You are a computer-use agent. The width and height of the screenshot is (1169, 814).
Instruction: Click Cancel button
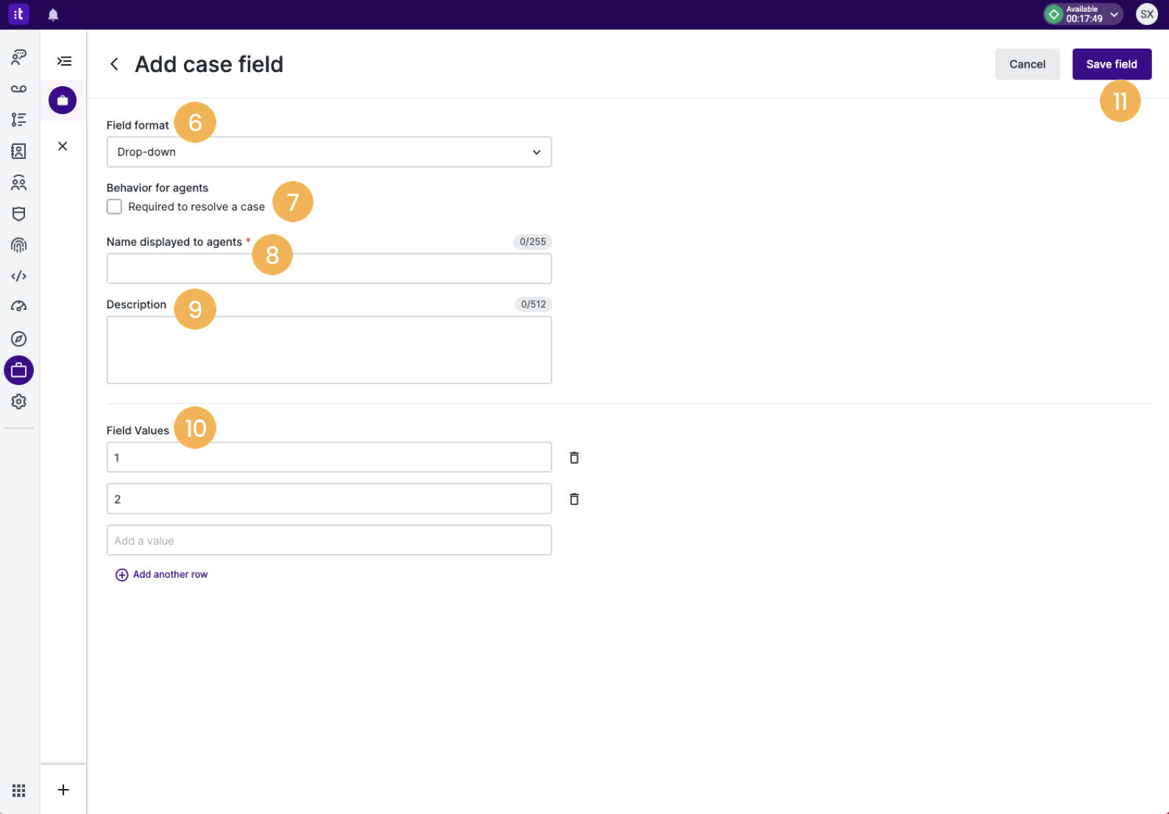coord(1027,64)
